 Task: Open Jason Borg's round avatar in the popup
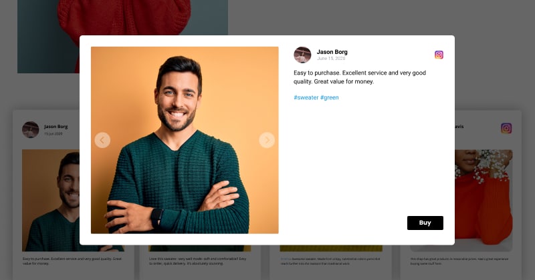[302, 55]
